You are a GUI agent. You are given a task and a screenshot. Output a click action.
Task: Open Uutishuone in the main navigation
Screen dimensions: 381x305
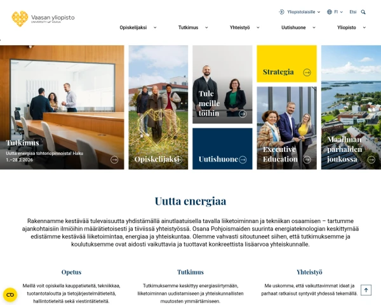(293, 27)
